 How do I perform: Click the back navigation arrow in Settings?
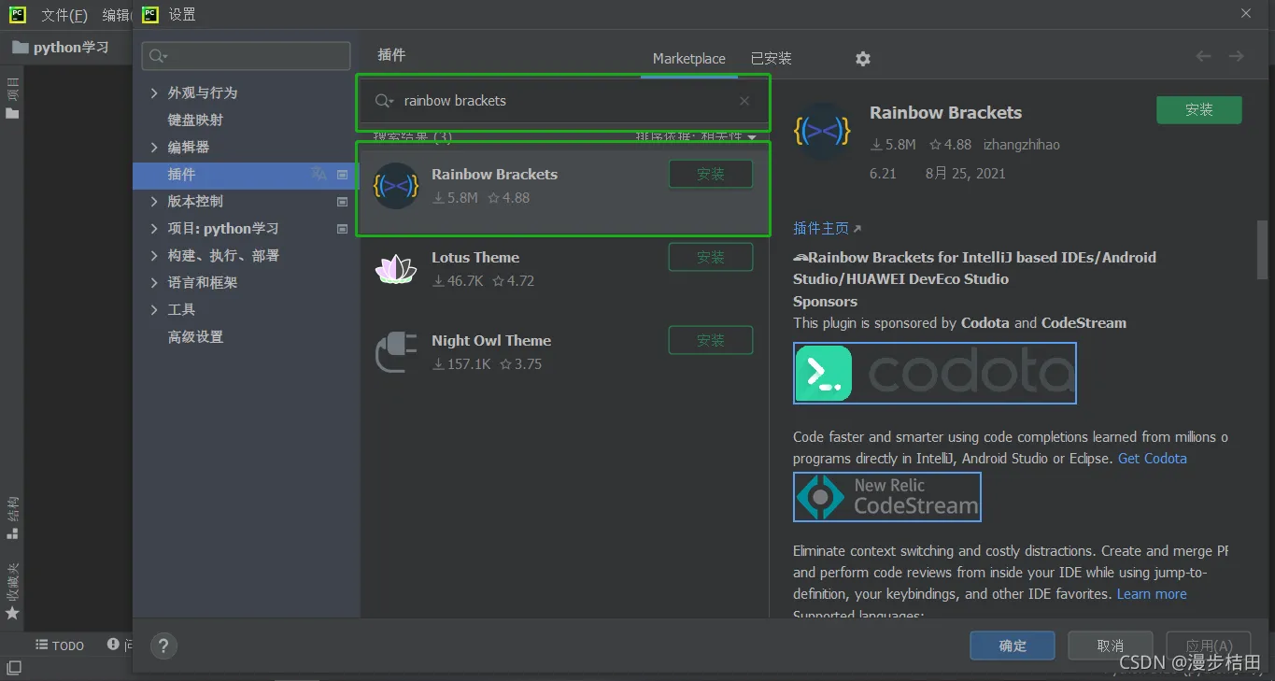pyautogui.click(x=1203, y=57)
